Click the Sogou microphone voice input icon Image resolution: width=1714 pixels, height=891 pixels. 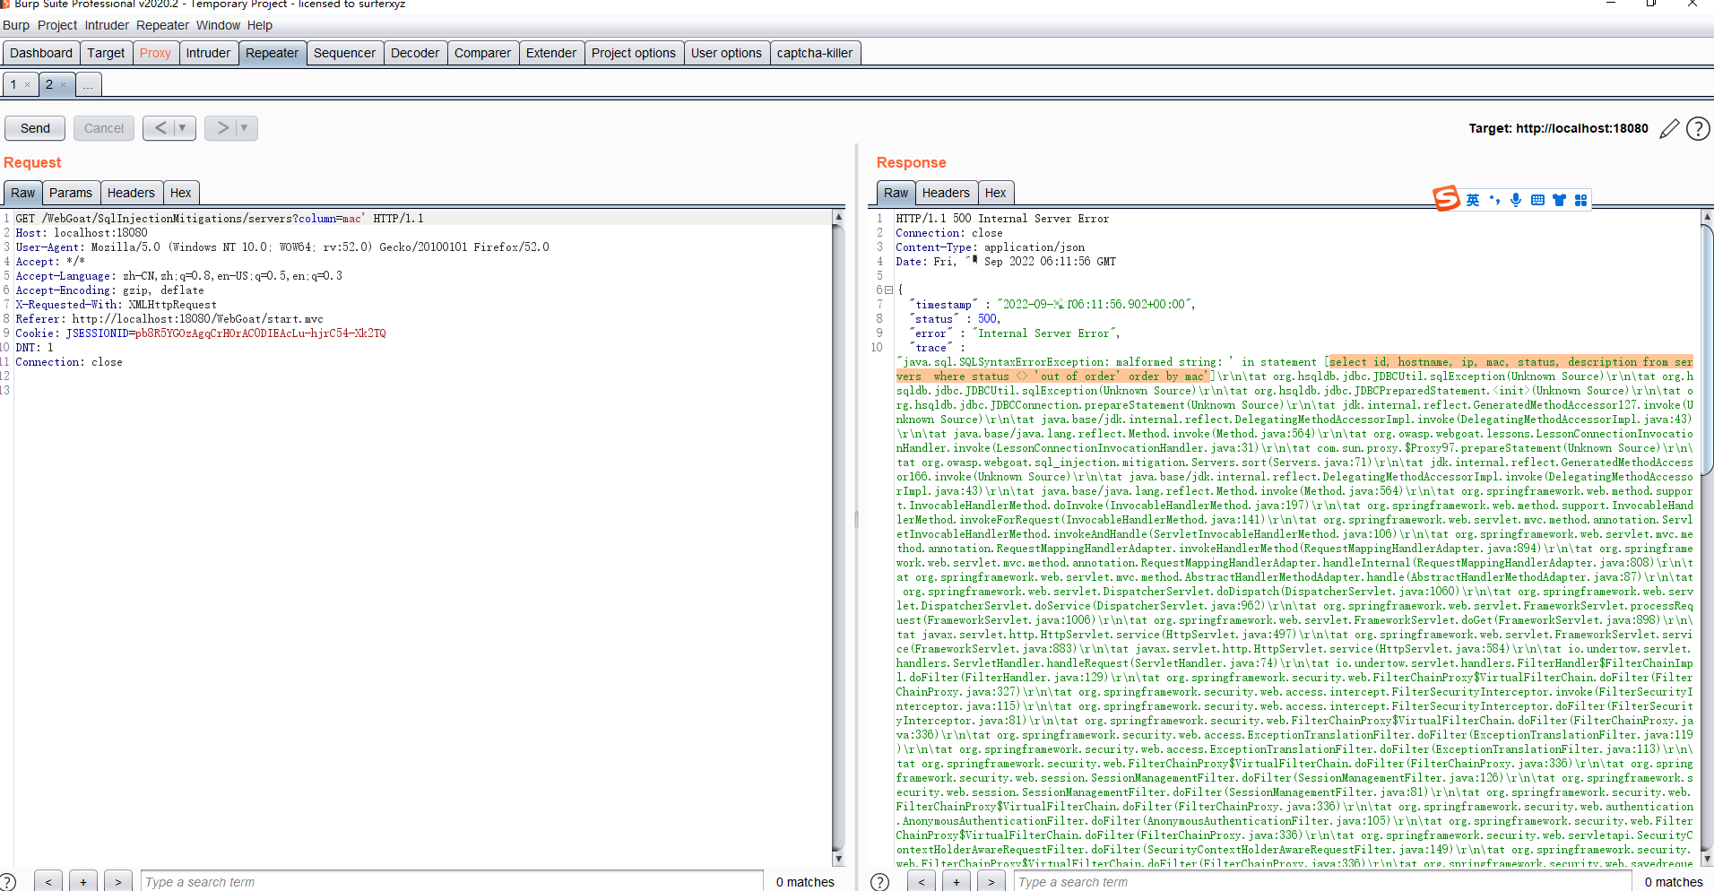(x=1516, y=200)
